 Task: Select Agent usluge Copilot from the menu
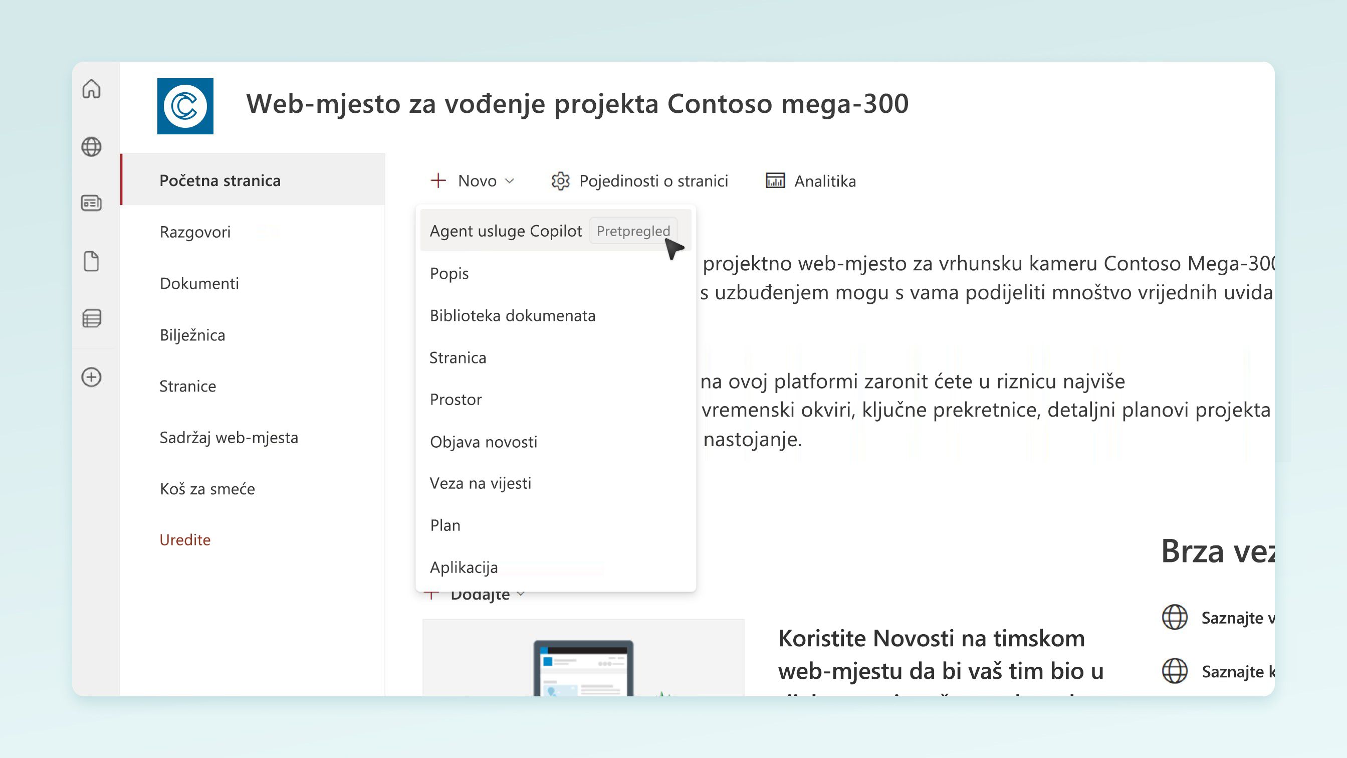[556, 231]
